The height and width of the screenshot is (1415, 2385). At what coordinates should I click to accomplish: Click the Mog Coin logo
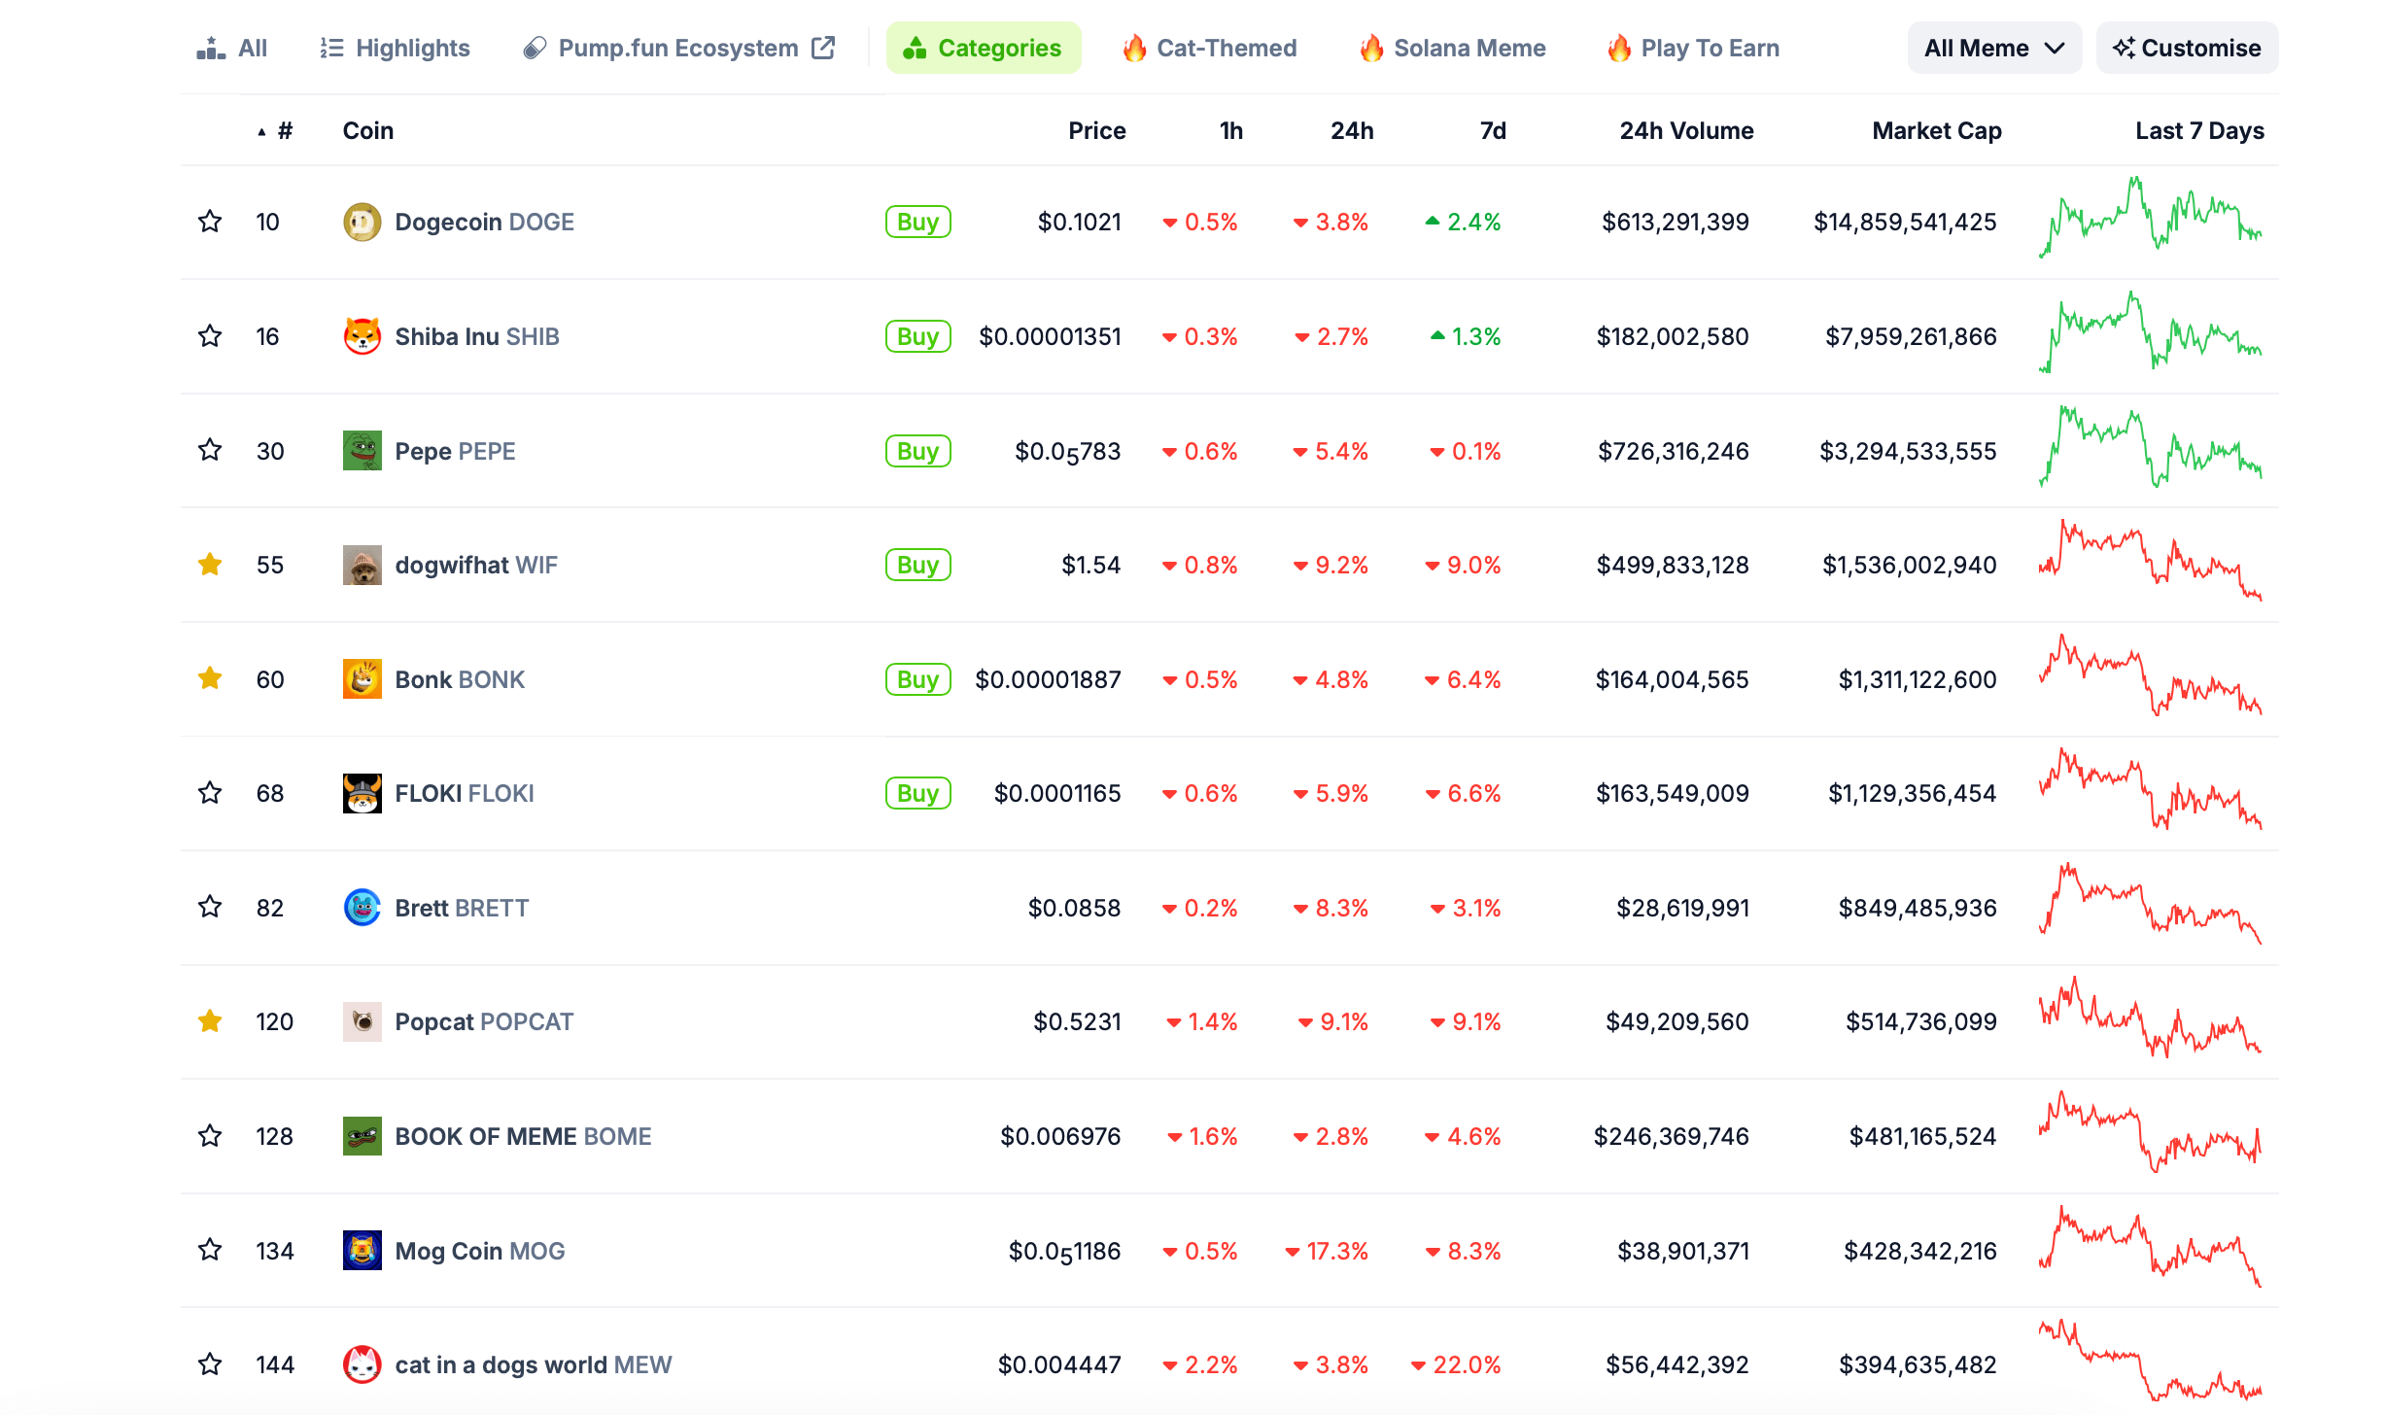point(362,1251)
